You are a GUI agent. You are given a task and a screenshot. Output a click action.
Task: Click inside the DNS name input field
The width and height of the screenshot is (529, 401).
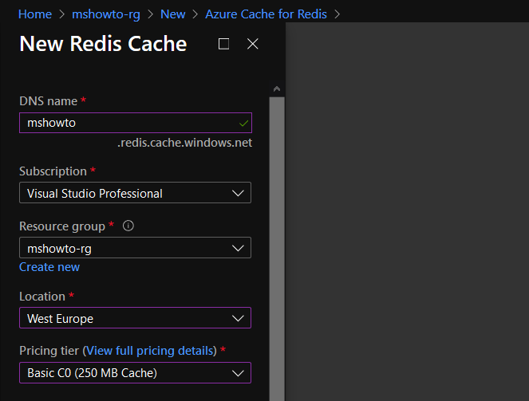click(136, 123)
